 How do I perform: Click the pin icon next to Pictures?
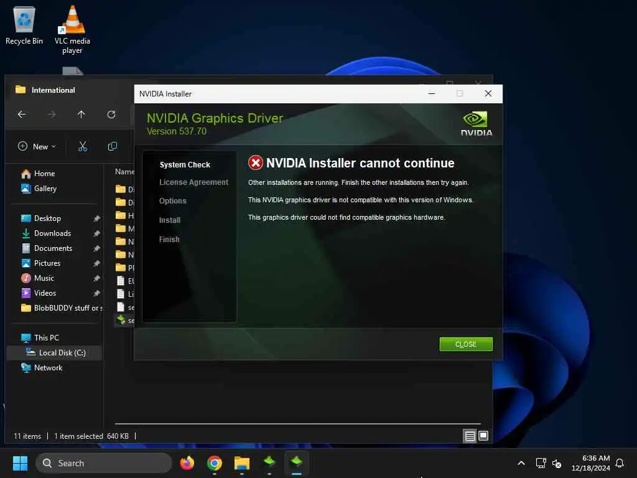coord(96,263)
